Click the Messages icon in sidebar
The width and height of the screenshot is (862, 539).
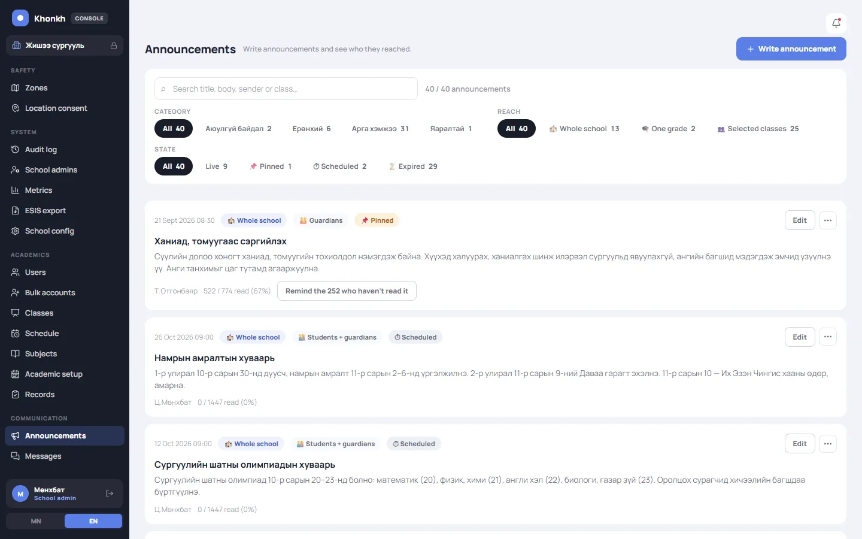coord(16,456)
